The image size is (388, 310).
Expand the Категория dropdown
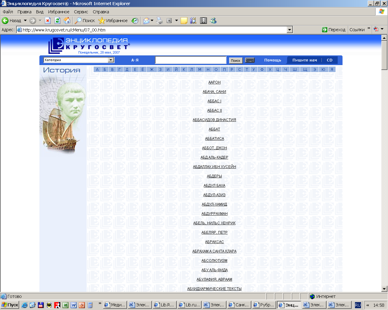(111, 60)
